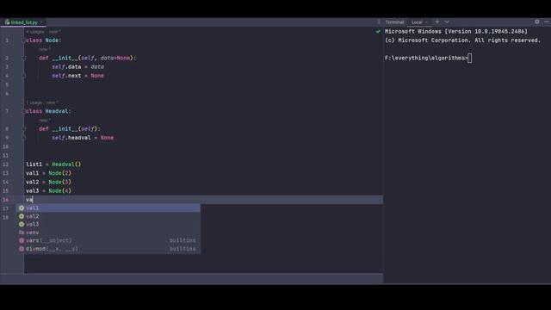Open Terminal panel settings gear
This screenshot has height=310, width=551.
[x=537, y=22]
